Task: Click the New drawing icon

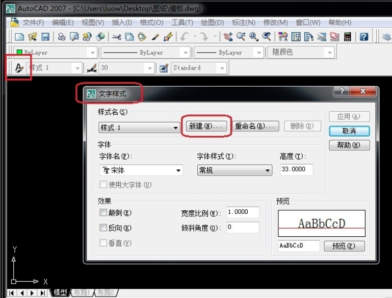Action: click(x=19, y=37)
